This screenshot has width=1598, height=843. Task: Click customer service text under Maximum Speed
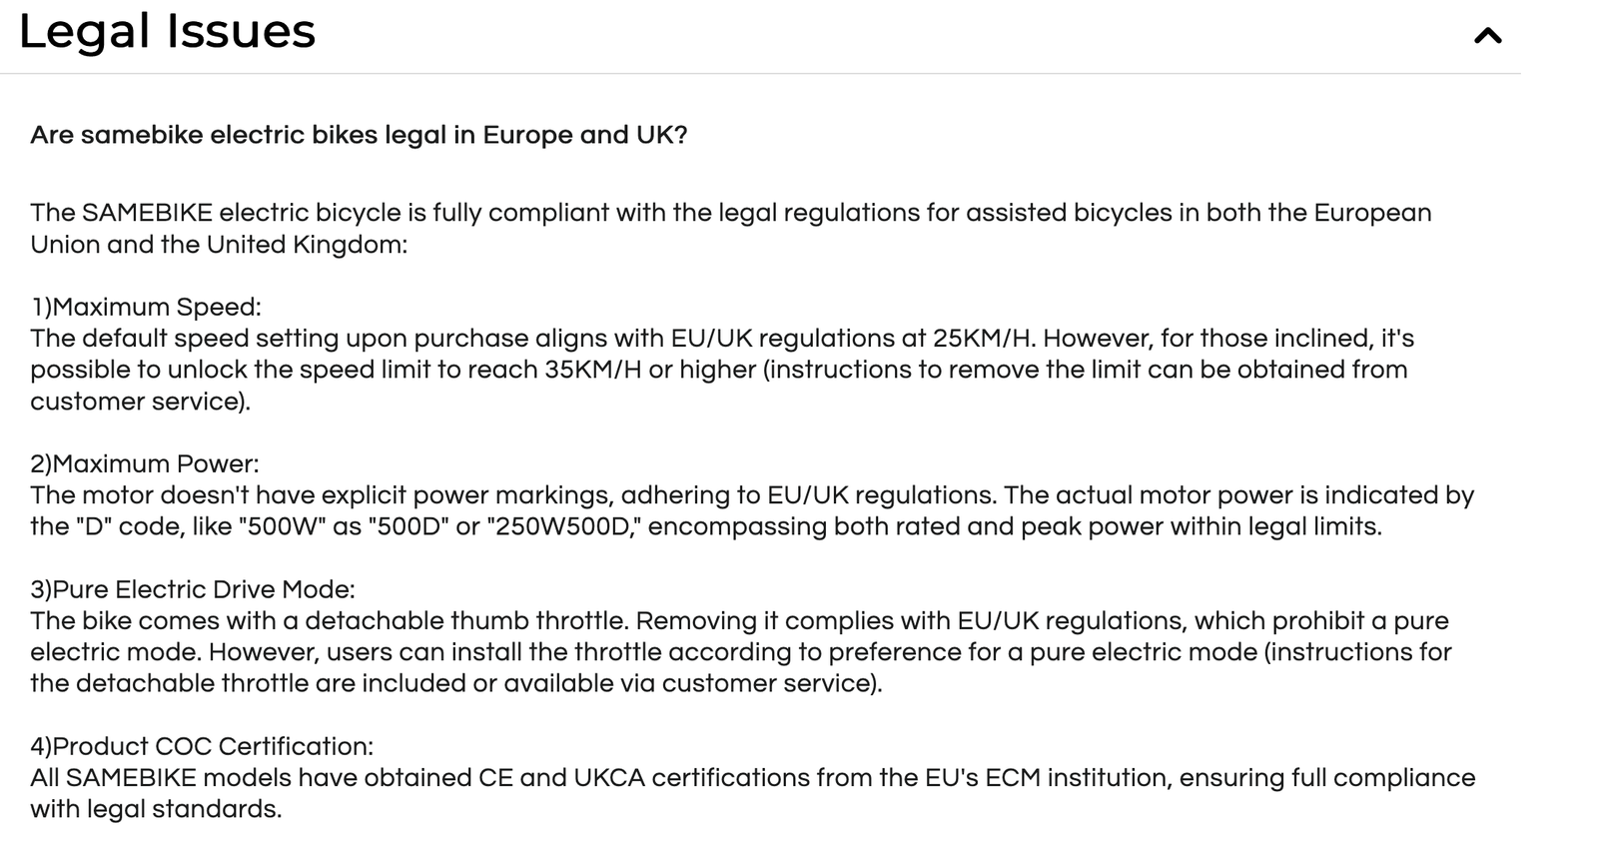[x=137, y=402]
